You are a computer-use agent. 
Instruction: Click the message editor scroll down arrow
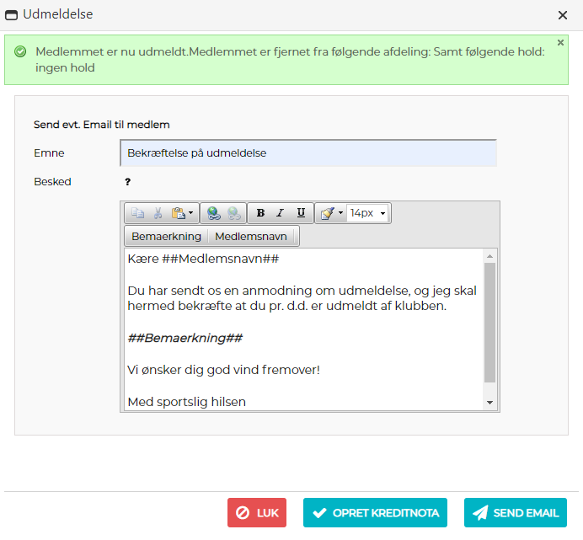tap(489, 404)
